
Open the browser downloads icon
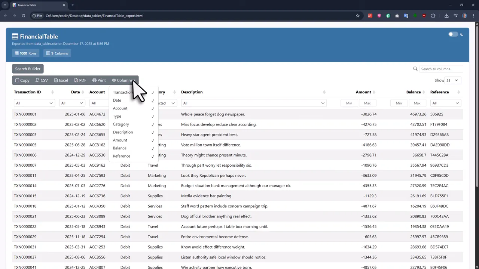[446, 16]
